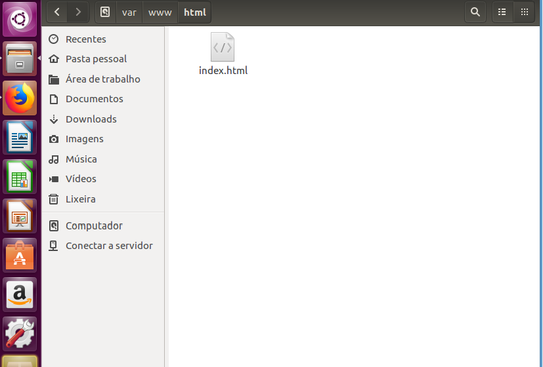Switch to icon grid view
The width and height of the screenshot is (543, 367).
point(524,12)
